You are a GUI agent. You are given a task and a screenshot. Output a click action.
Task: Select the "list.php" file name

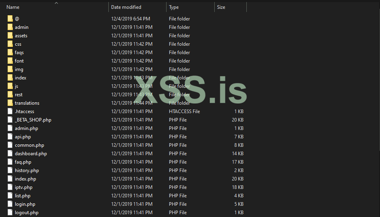pos(22,196)
